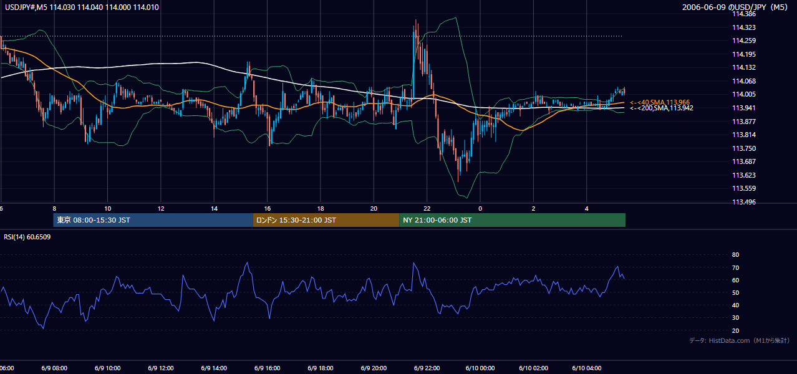Click price axis value 114.259

[x=743, y=41]
